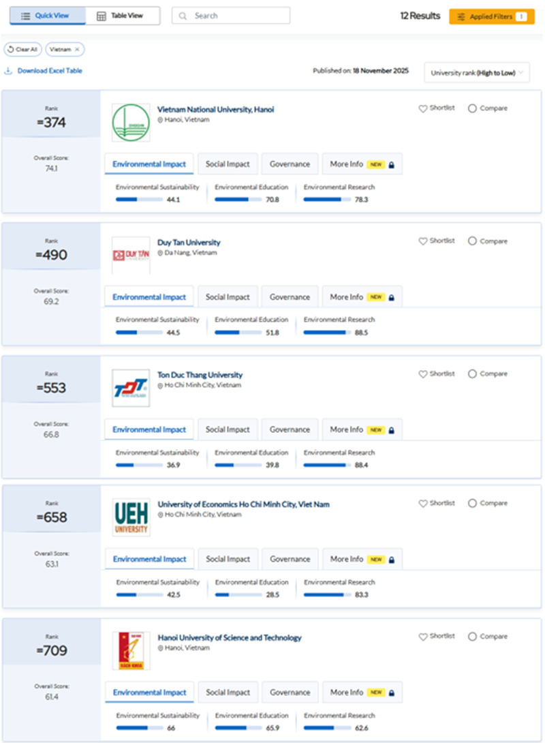The width and height of the screenshot is (545, 743).
Task: Switch to Table View
Action: point(123,16)
